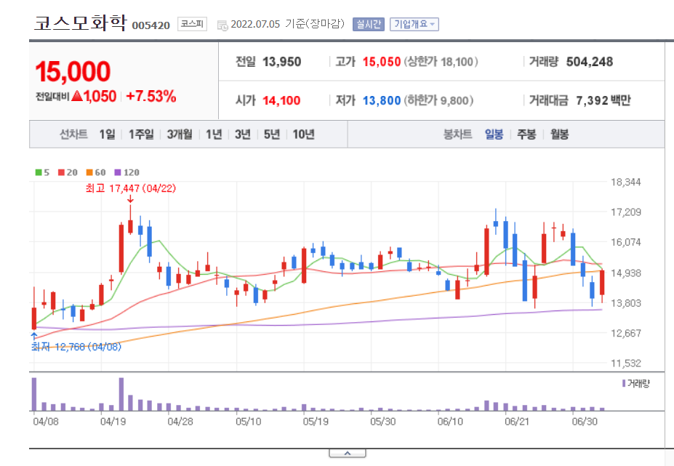Click the 05/19 date label on the axis
The width and height of the screenshot is (674, 466).
[316, 422]
